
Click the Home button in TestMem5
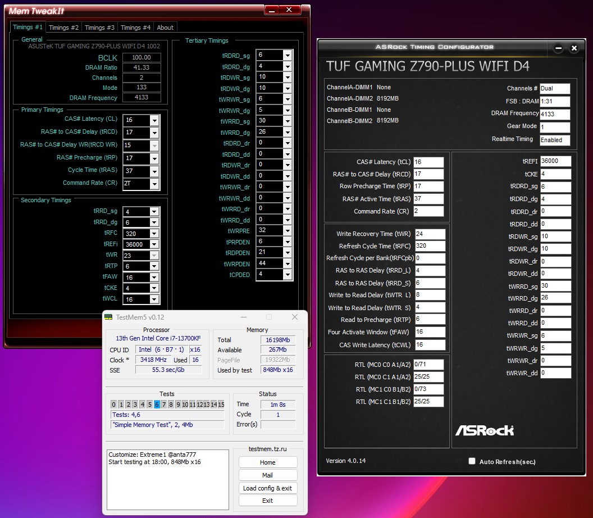coord(268,462)
